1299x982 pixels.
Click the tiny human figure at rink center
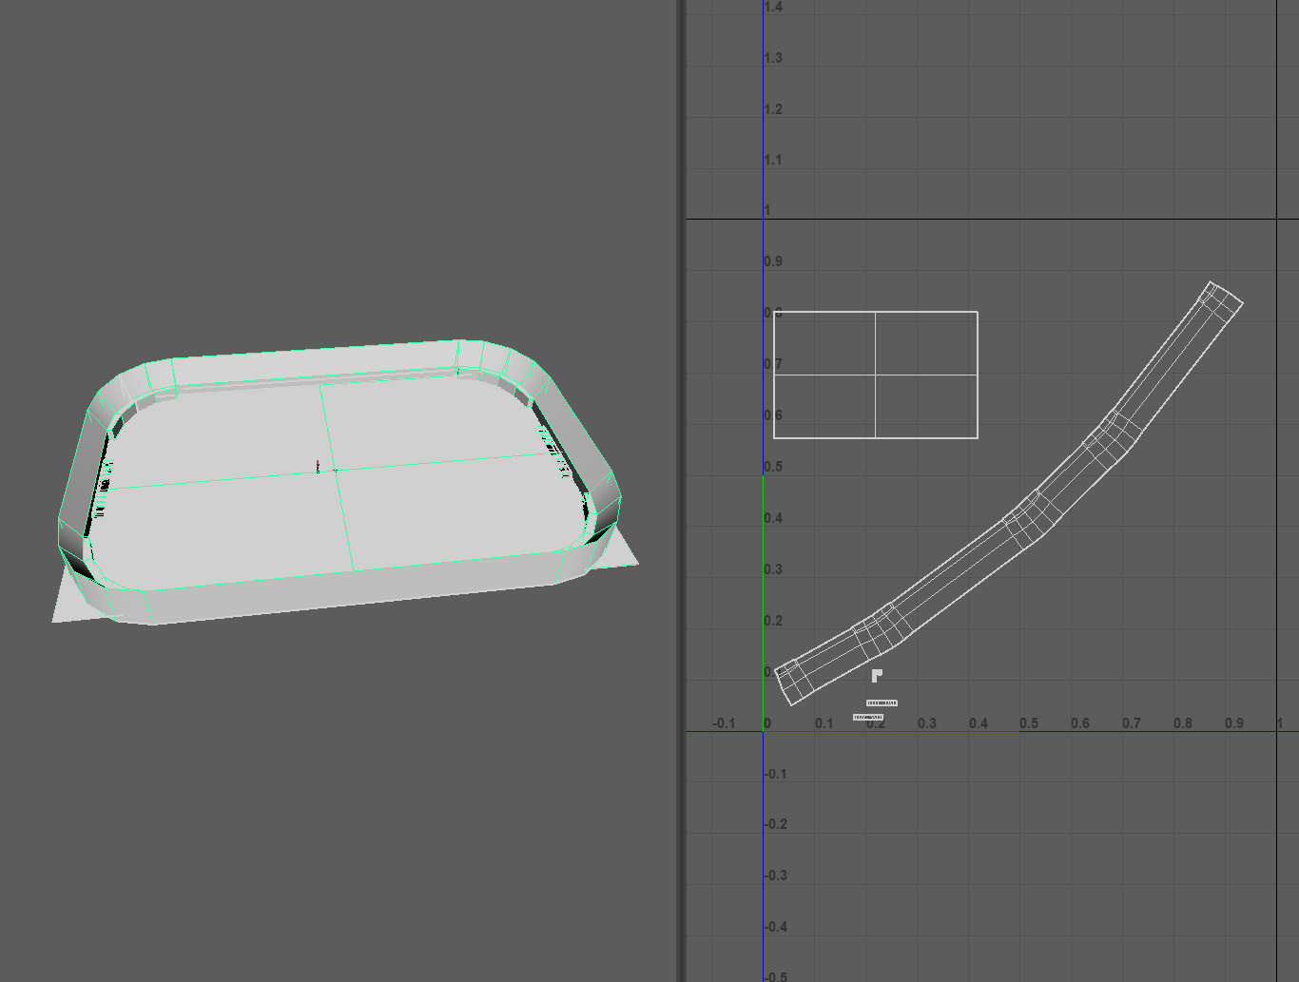318,466
